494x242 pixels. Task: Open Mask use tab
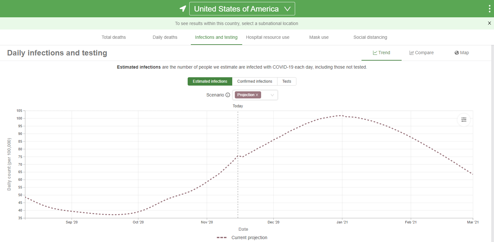(x=319, y=37)
